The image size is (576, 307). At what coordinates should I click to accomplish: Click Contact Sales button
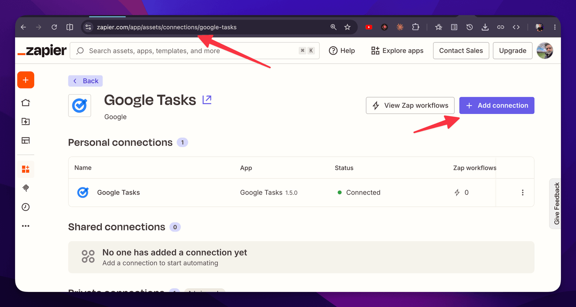point(461,51)
